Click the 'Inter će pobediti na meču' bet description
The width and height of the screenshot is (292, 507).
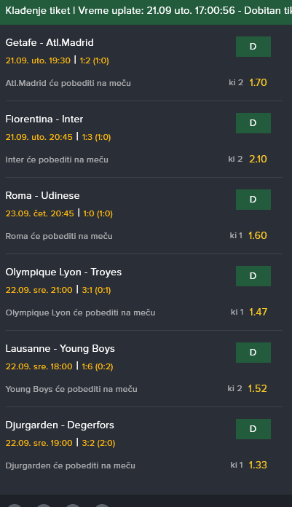[x=57, y=160]
